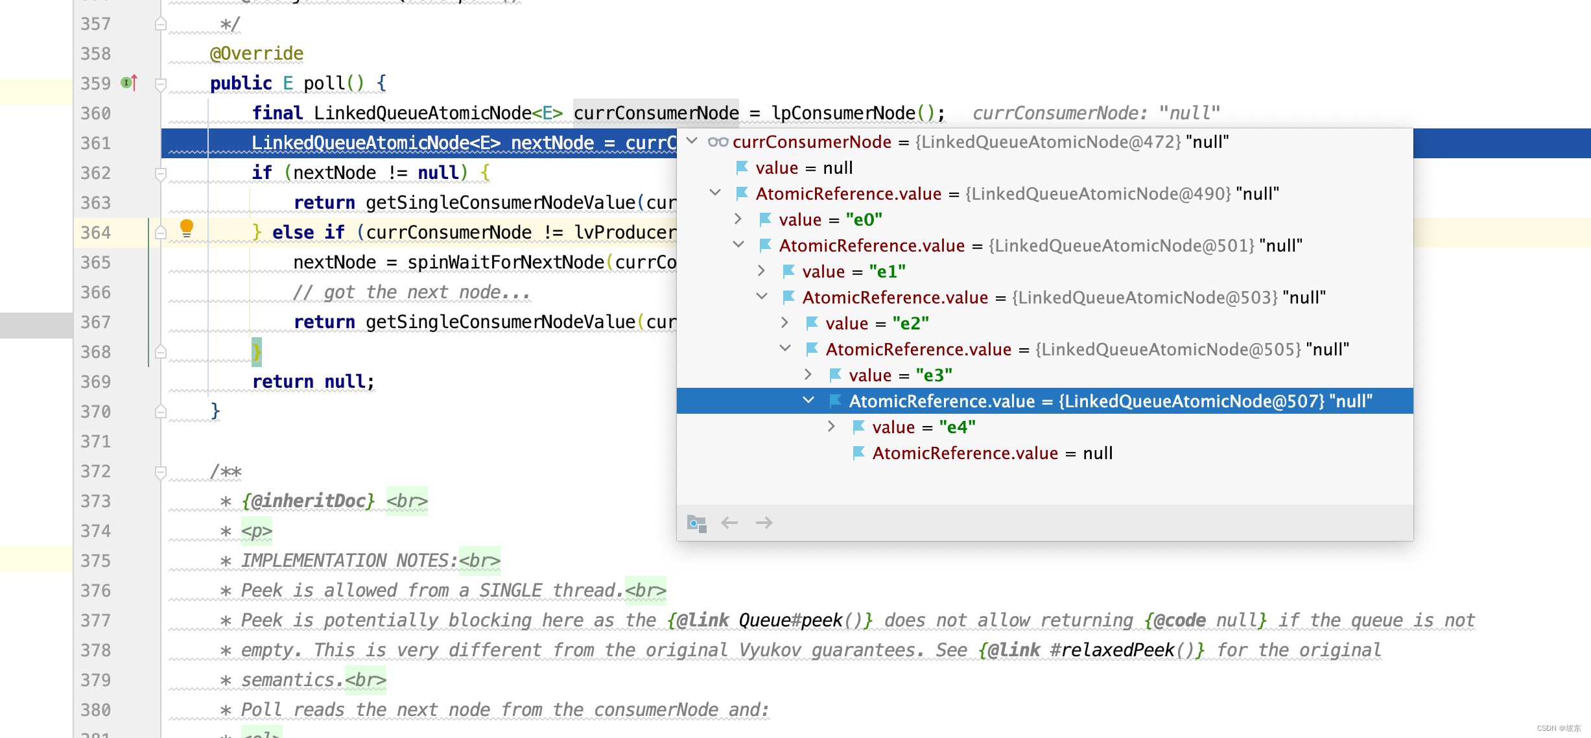
Task: Click the fold end marker on line 368
Action: 161,352
